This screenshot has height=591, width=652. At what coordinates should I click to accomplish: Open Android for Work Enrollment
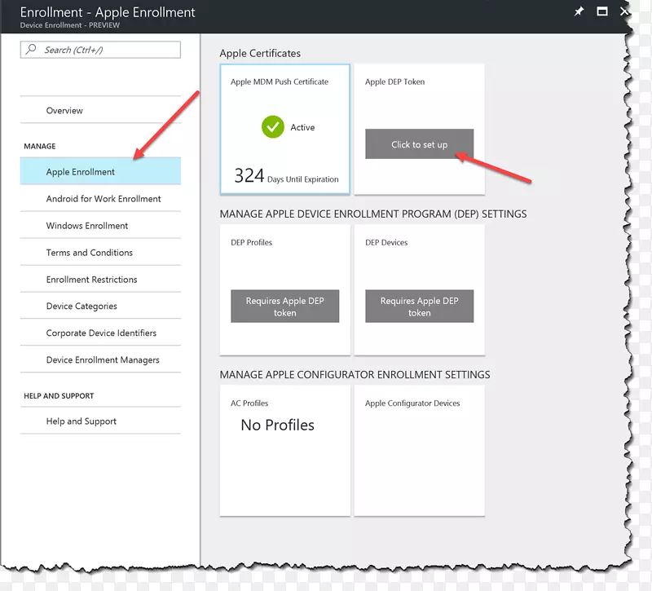[x=104, y=199]
